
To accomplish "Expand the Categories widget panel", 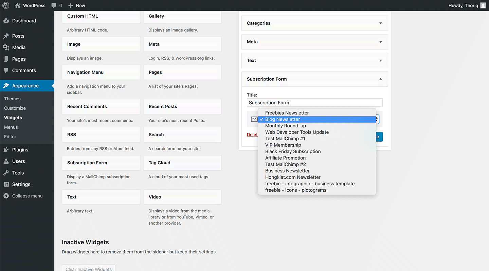I will [x=381, y=23].
